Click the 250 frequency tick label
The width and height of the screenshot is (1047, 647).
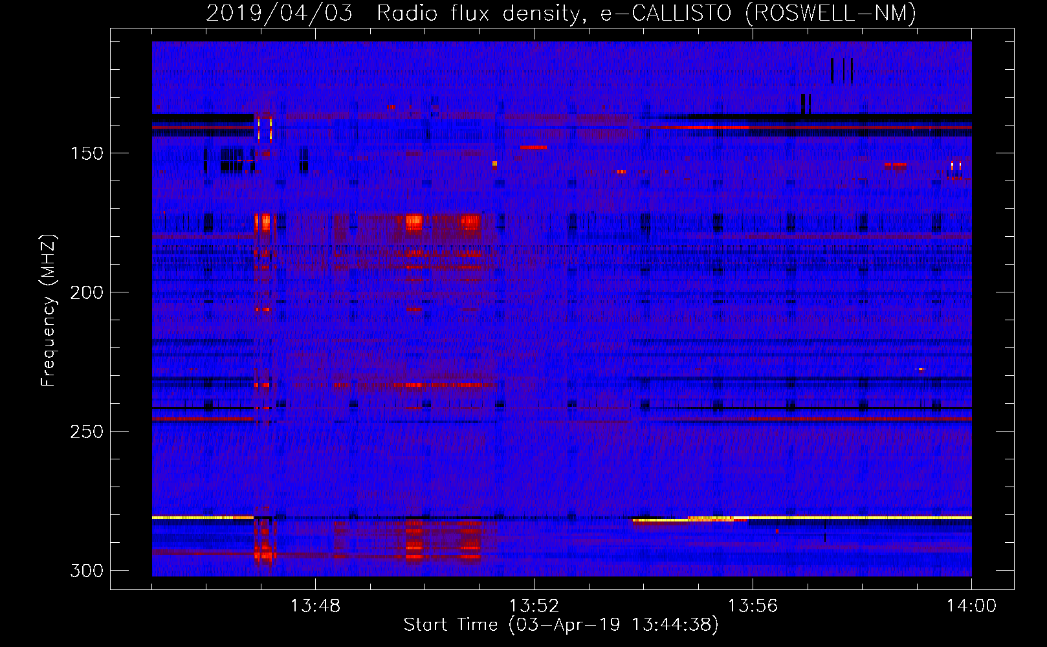coord(87,432)
